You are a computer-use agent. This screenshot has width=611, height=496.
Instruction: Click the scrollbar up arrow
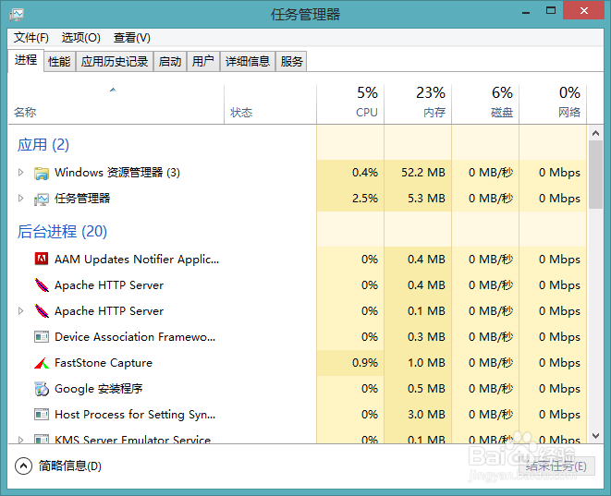pos(595,133)
